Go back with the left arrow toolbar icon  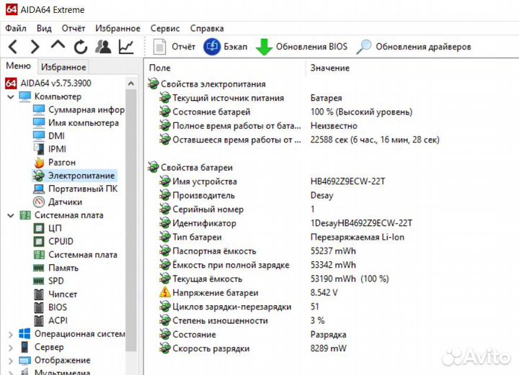(13, 47)
